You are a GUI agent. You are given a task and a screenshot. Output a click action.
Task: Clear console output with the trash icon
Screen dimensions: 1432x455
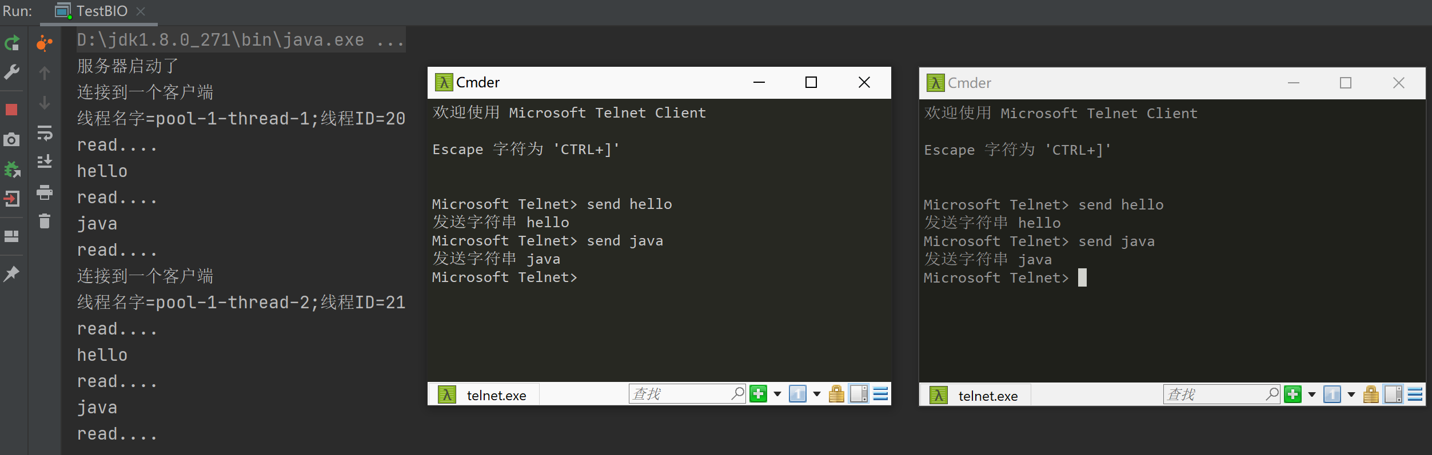(45, 221)
